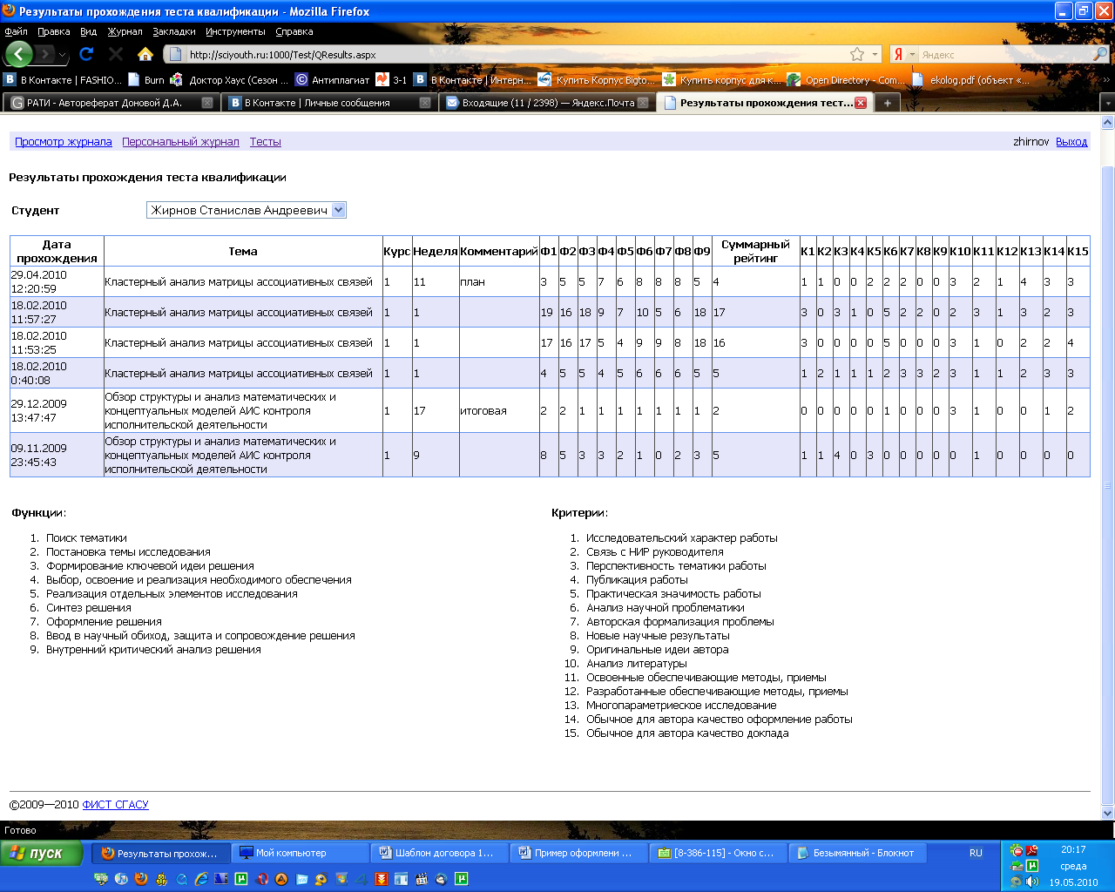Open the Файл menu
The image size is (1115, 892).
[16, 31]
